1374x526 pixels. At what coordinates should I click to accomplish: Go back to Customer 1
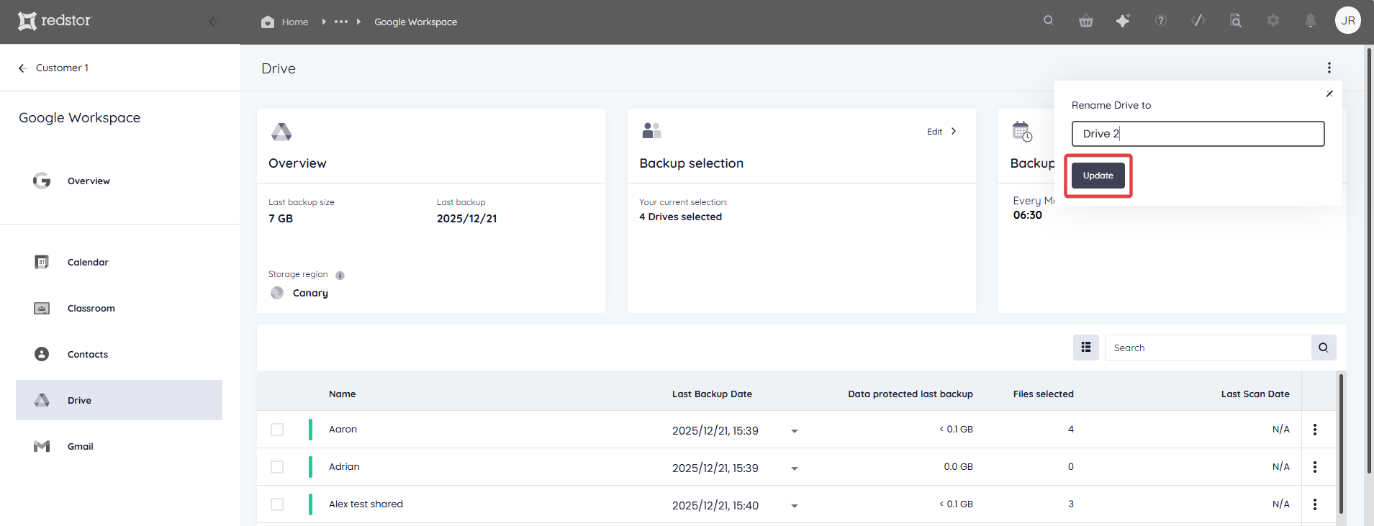click(54, 68)
